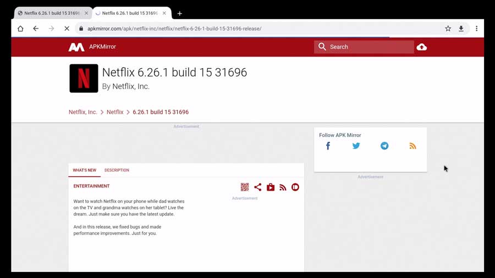This screenshot has height=278, width=495.
Task: Open Netflix breadcrumb link
Action: (115, 112)
